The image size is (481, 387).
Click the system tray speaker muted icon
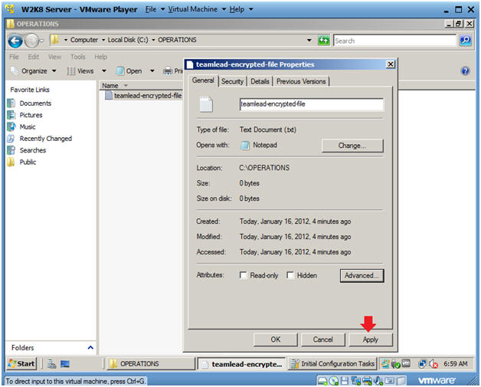434,364
